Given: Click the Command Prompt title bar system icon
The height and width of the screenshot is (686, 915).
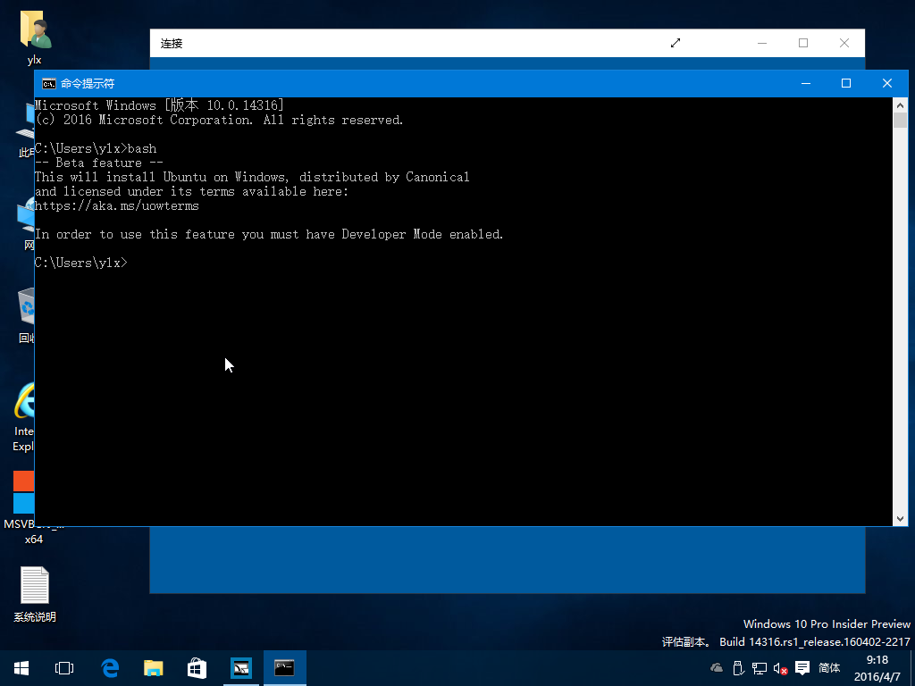Looking at the screenshot, I should tap(49, 83).
